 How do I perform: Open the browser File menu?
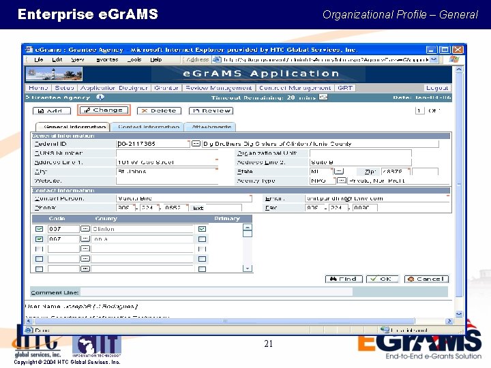tap(38, 59)
